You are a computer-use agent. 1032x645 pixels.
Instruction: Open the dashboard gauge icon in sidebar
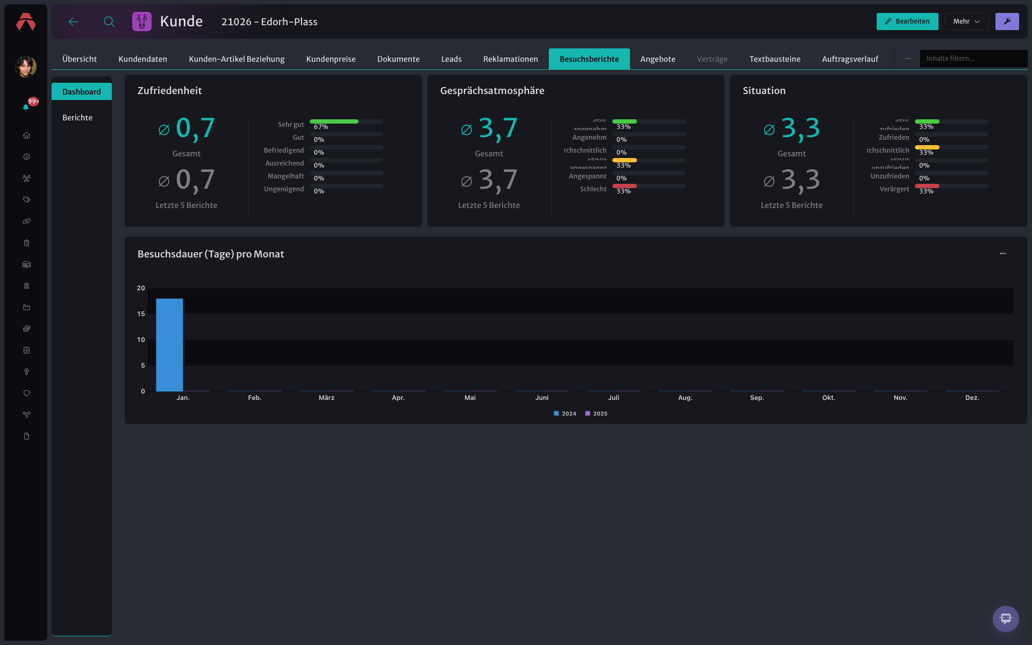point(26,157)
